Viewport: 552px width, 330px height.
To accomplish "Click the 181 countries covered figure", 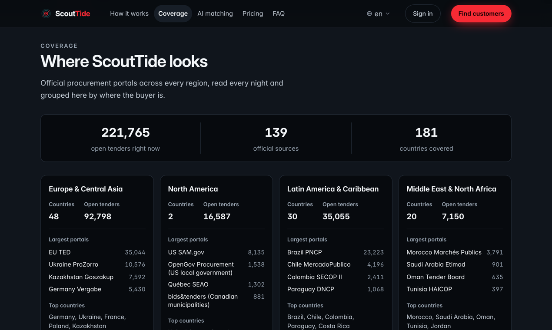I will coord(426,132).
